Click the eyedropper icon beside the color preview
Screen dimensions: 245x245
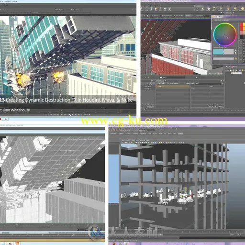pyautogui.click(x=236, y=51)
